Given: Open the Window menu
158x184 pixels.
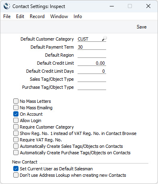Looking at the screenshot, I should coord(59,16).
